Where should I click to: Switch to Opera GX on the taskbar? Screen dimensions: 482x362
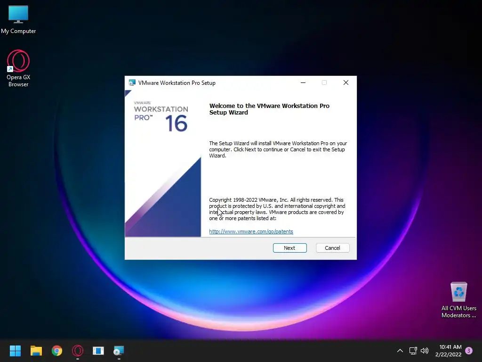(78, 351)
